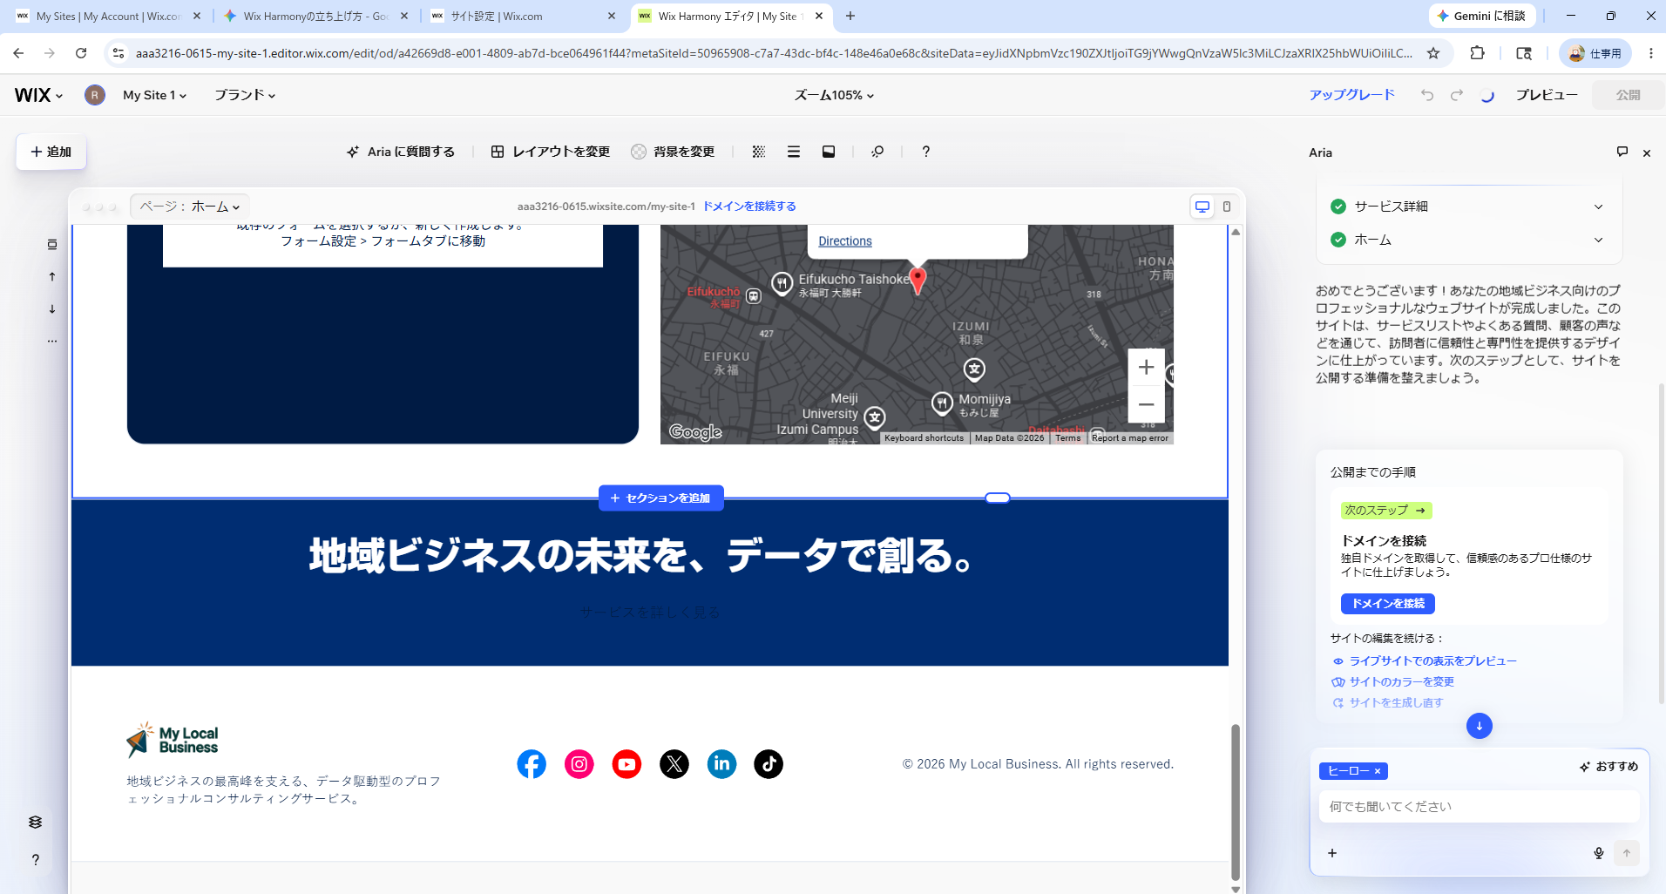Click the redo arrow icon
Screen dimensions: 1666x894
(x=1457, y=95)
